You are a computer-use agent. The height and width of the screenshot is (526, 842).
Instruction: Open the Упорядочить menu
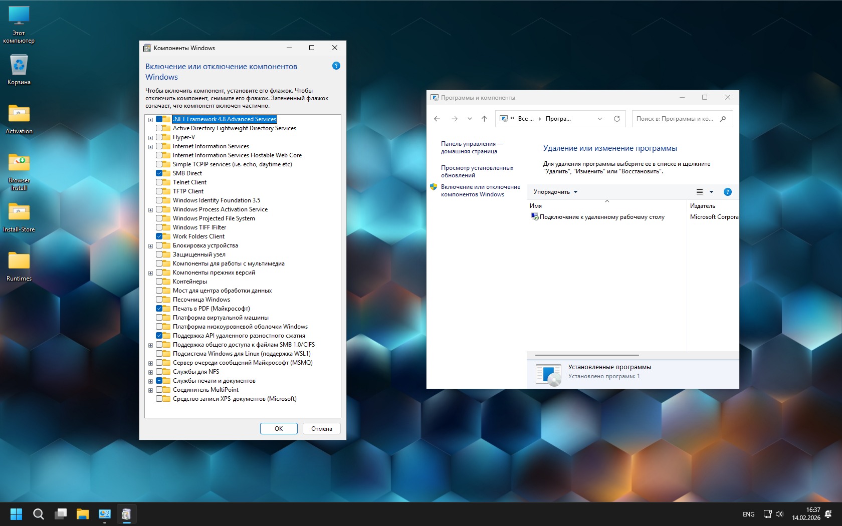click(555, 192)
